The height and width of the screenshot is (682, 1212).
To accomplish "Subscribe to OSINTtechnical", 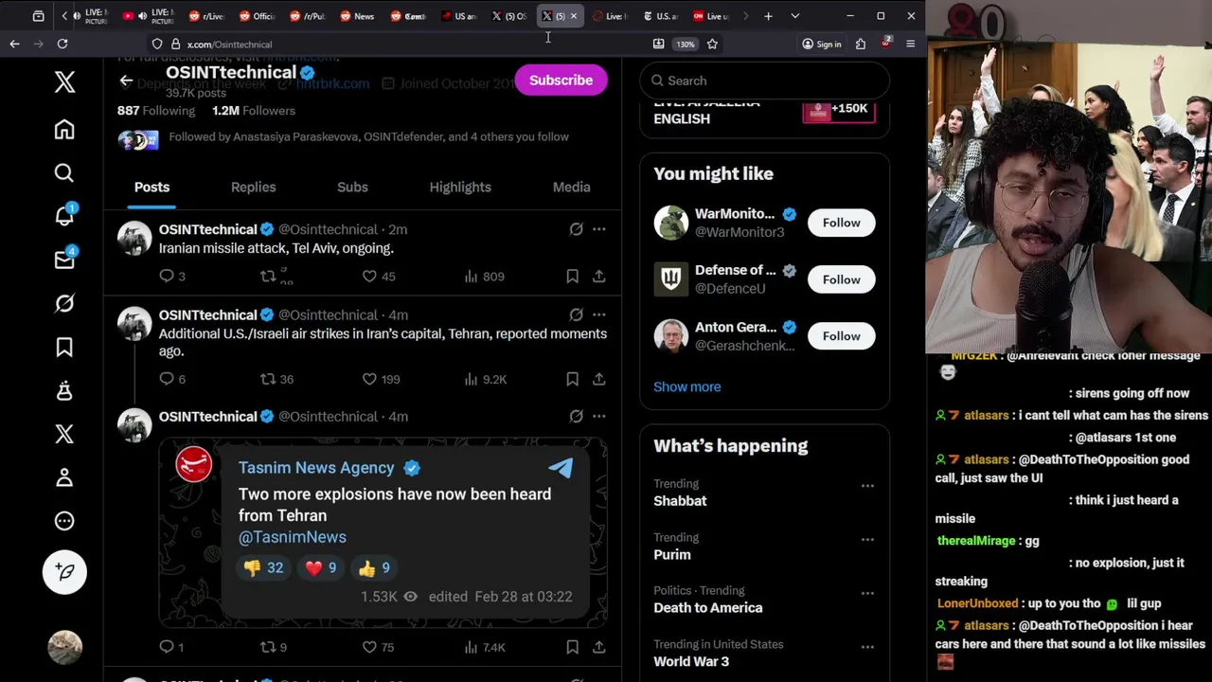I will pos(561,81).
